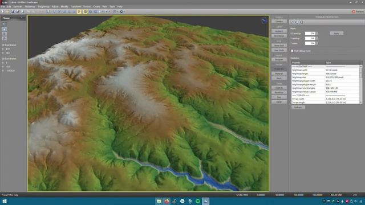Click the Material button
365x205 pixels.
click(279, 73)
